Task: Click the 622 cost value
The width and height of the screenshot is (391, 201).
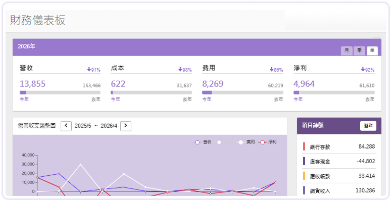Action: (x=118, y=84)
